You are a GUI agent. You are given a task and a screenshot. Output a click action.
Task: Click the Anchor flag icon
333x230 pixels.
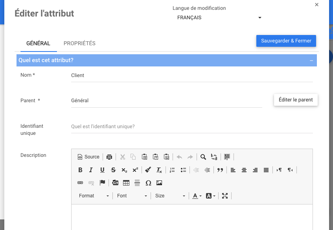[102, 183]
